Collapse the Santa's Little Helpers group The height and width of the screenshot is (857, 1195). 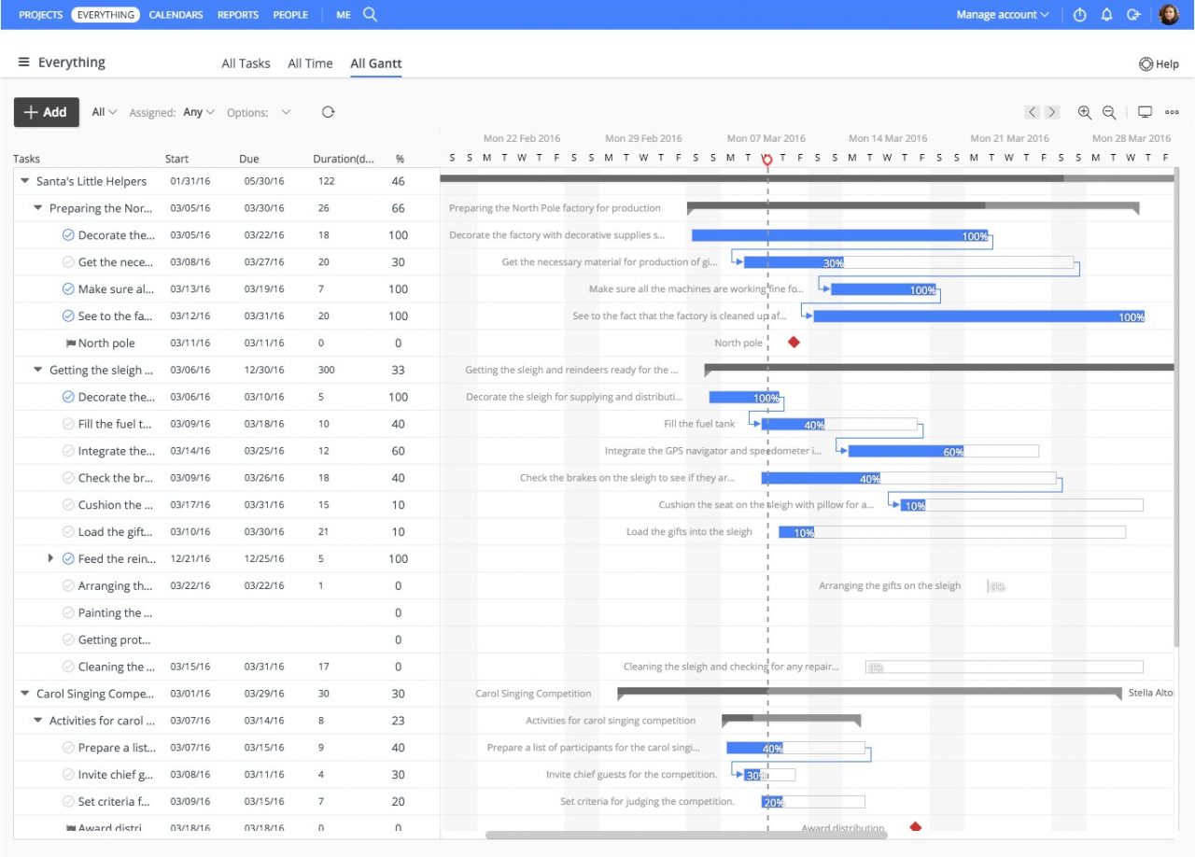(x=23, y=181)
